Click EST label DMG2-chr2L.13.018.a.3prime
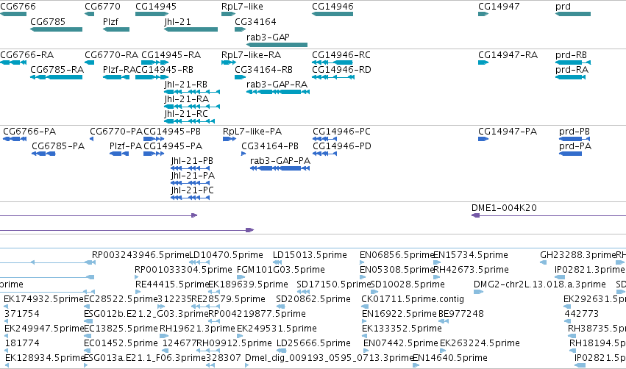Screen dimensions: 626x369 pos(540,284)
